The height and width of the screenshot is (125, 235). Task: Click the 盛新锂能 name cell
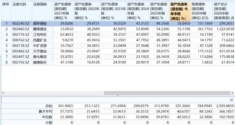43,24
